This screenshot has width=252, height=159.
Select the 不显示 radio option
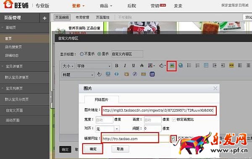(x=81, y=54)
